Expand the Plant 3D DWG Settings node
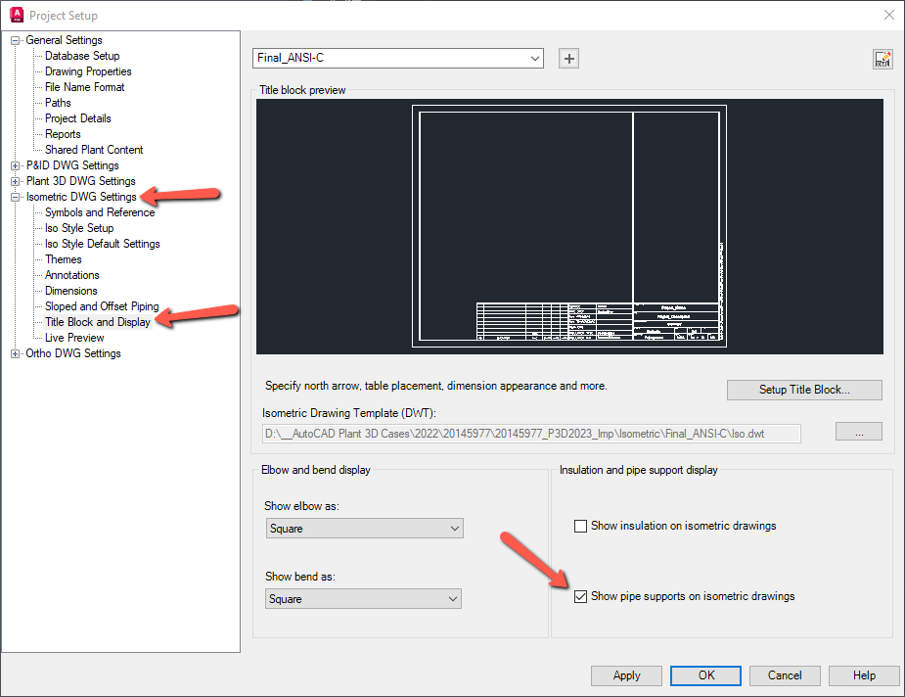905x697 pixels. pyautogui.click(x=16, y=180)
